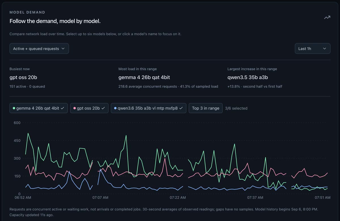Click the 07:07 AM x-axis label
The image size is (340, 221).
[x=101, y=198]
